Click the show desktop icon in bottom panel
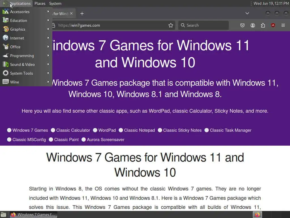 pyautogui.click(x=3, y=215)
